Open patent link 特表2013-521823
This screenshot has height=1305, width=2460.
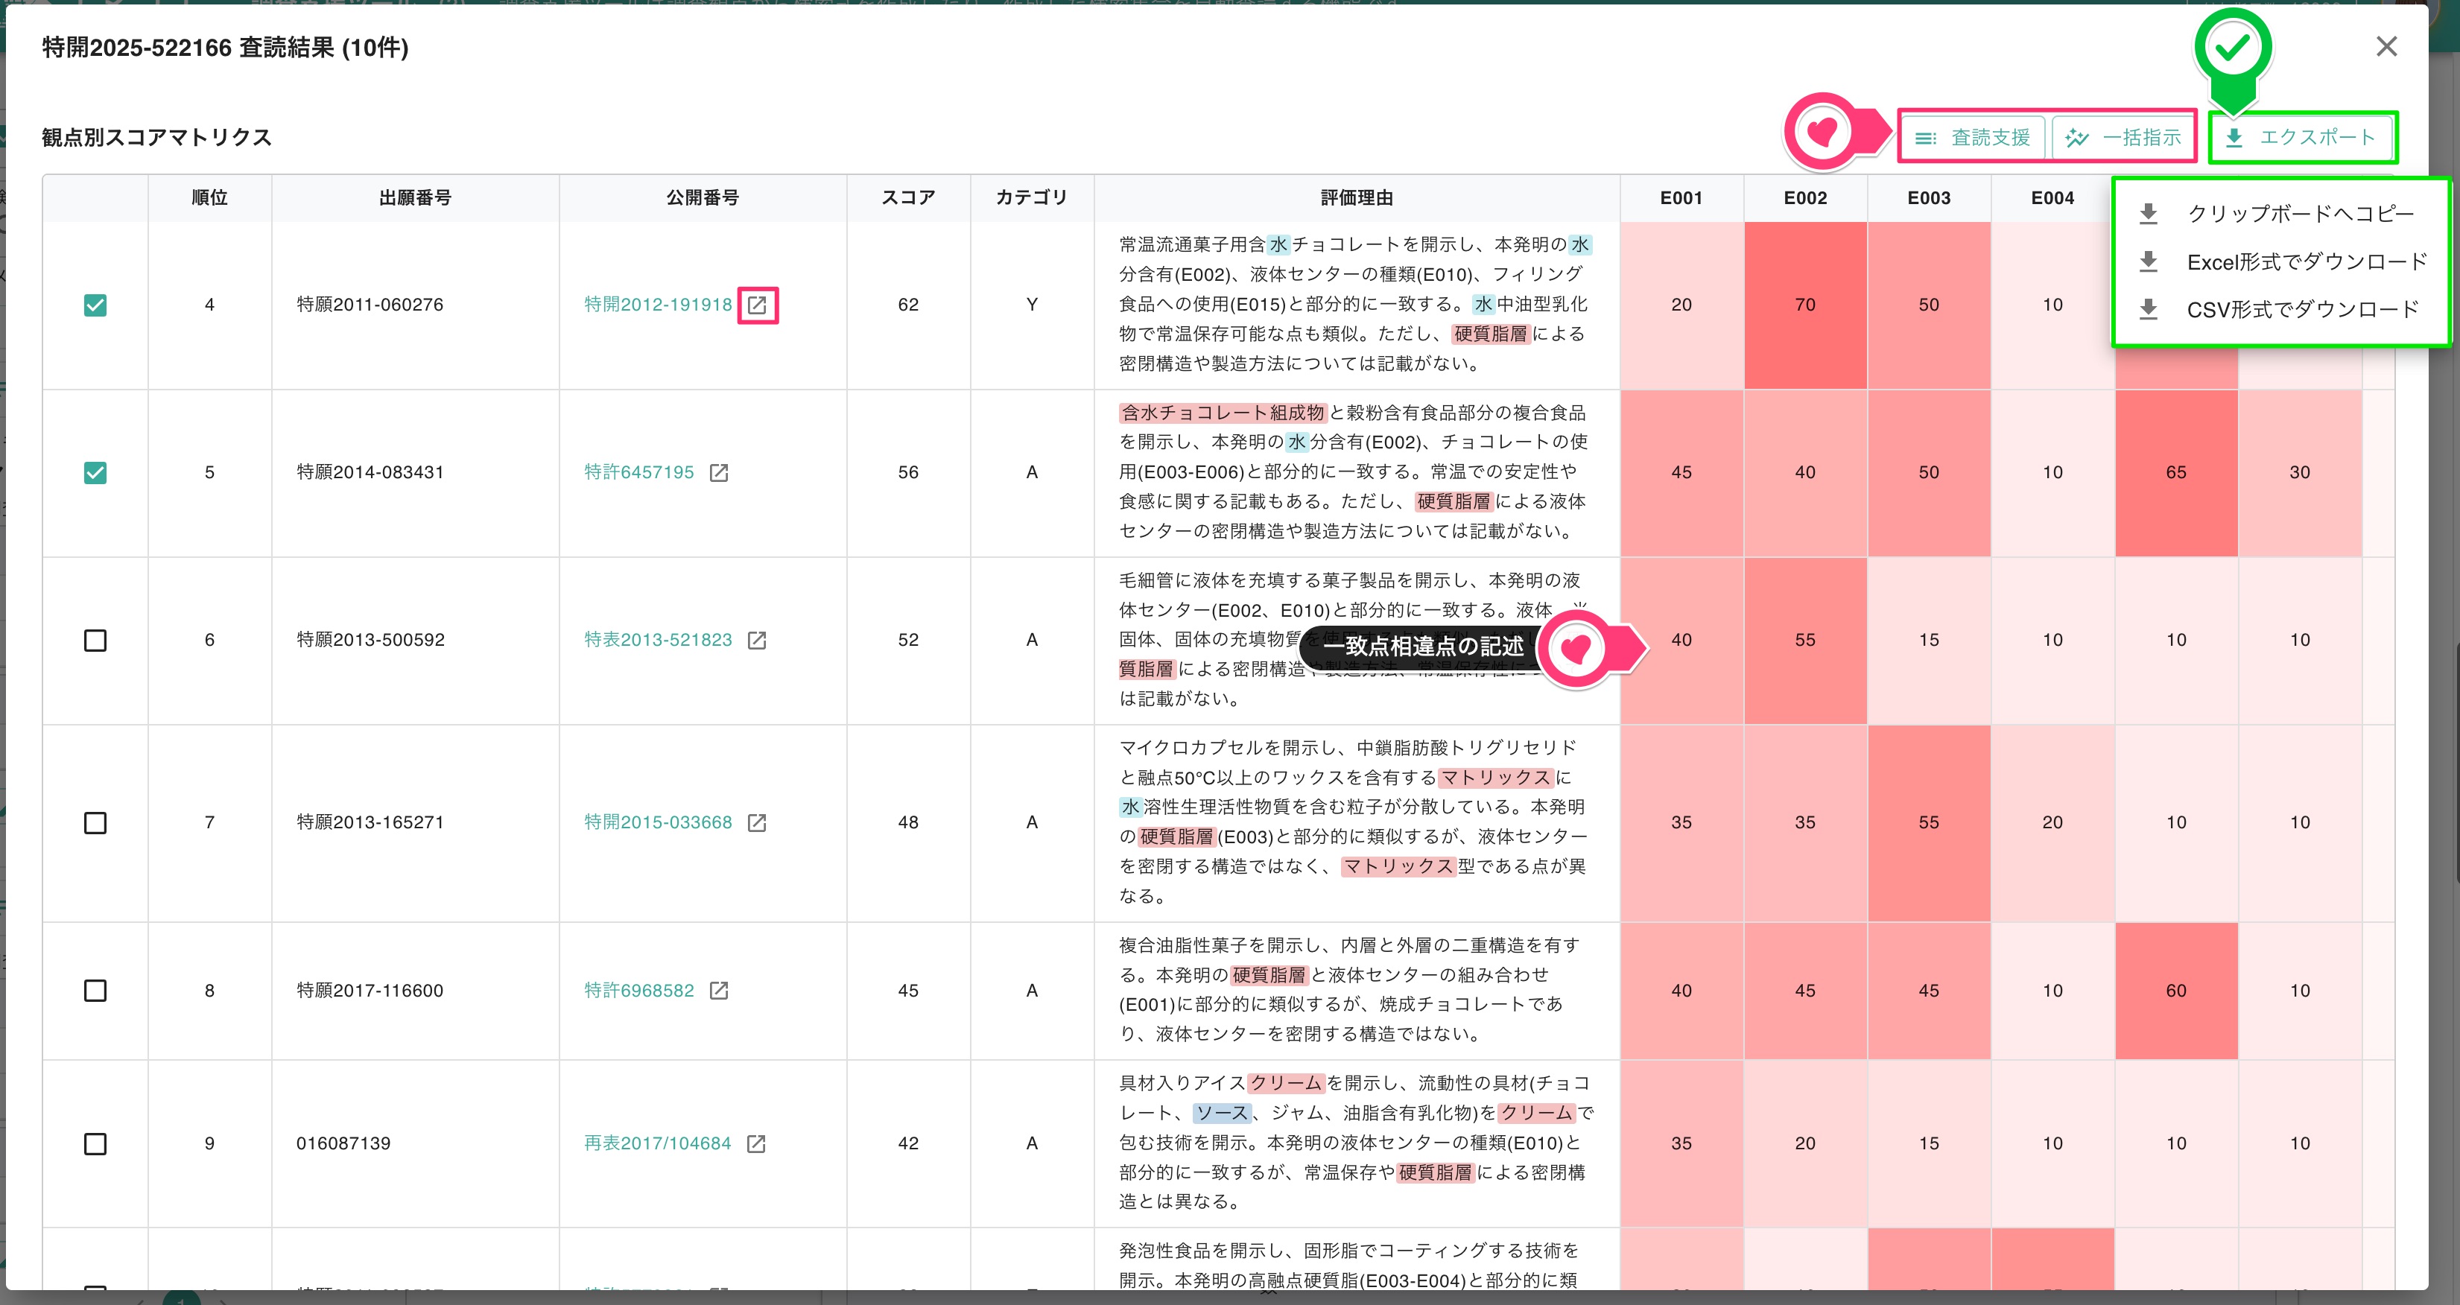click(658, 640)
